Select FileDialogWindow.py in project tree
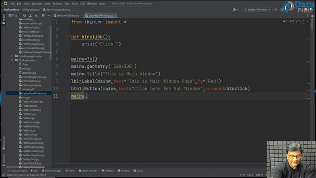 coord(33,77)
